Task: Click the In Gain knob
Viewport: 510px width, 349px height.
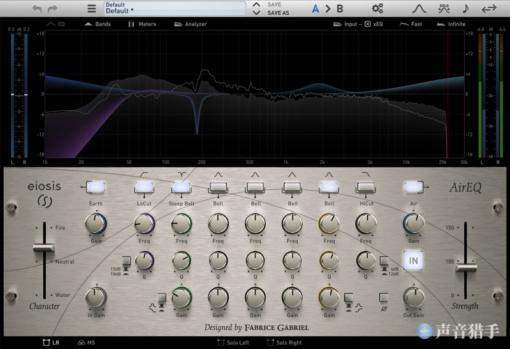Action: [96, 297]
